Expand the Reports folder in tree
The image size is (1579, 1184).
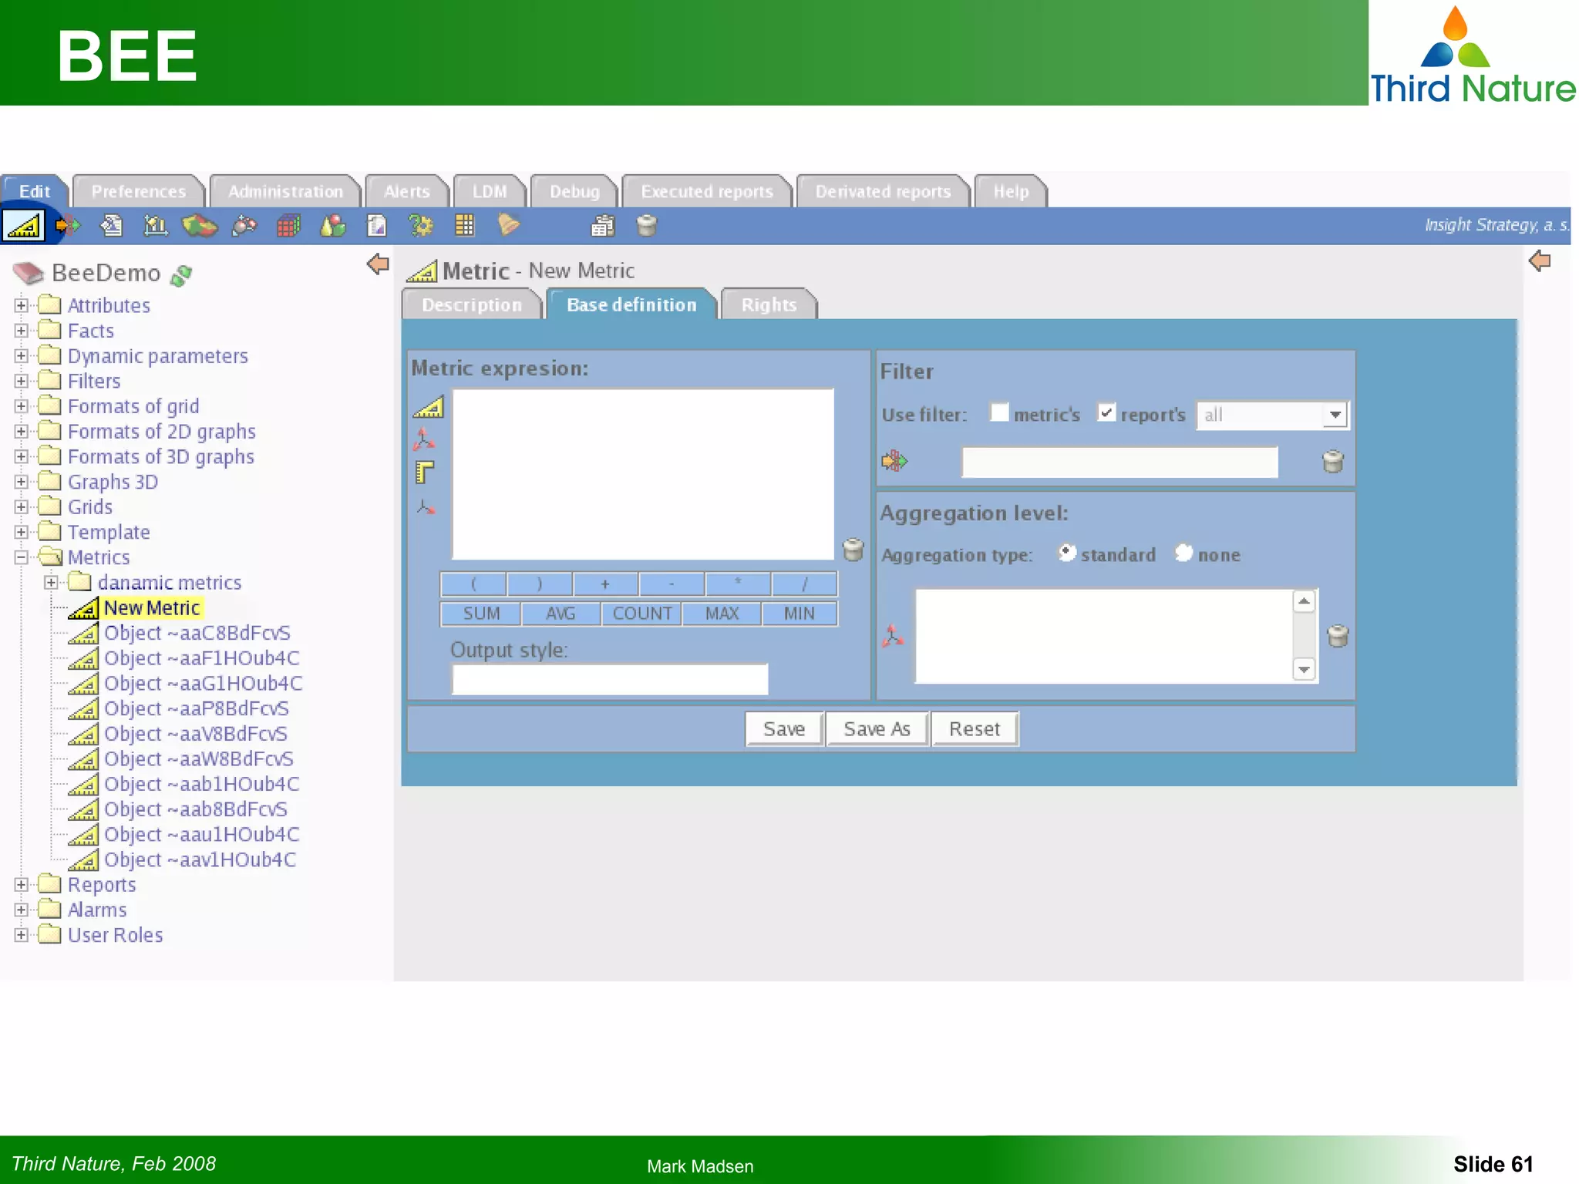pyautogui.click(x=21, y=885)
